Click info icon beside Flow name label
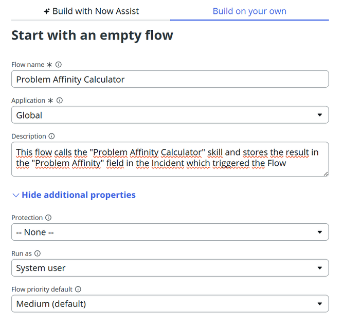343x330 pixels. (59, 65)
